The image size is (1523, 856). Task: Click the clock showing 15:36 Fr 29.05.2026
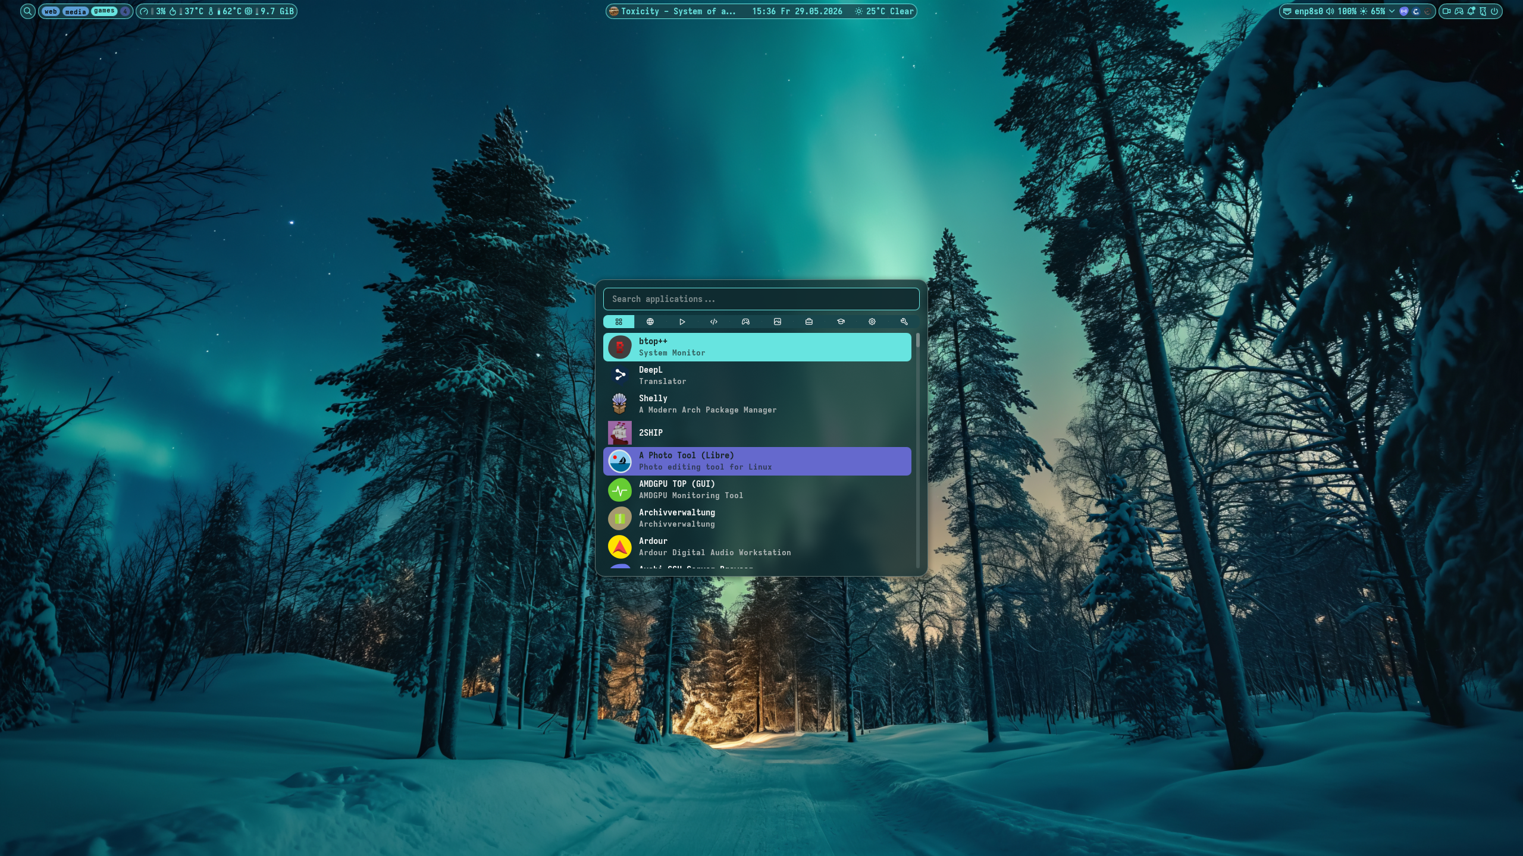pos(797,11)
